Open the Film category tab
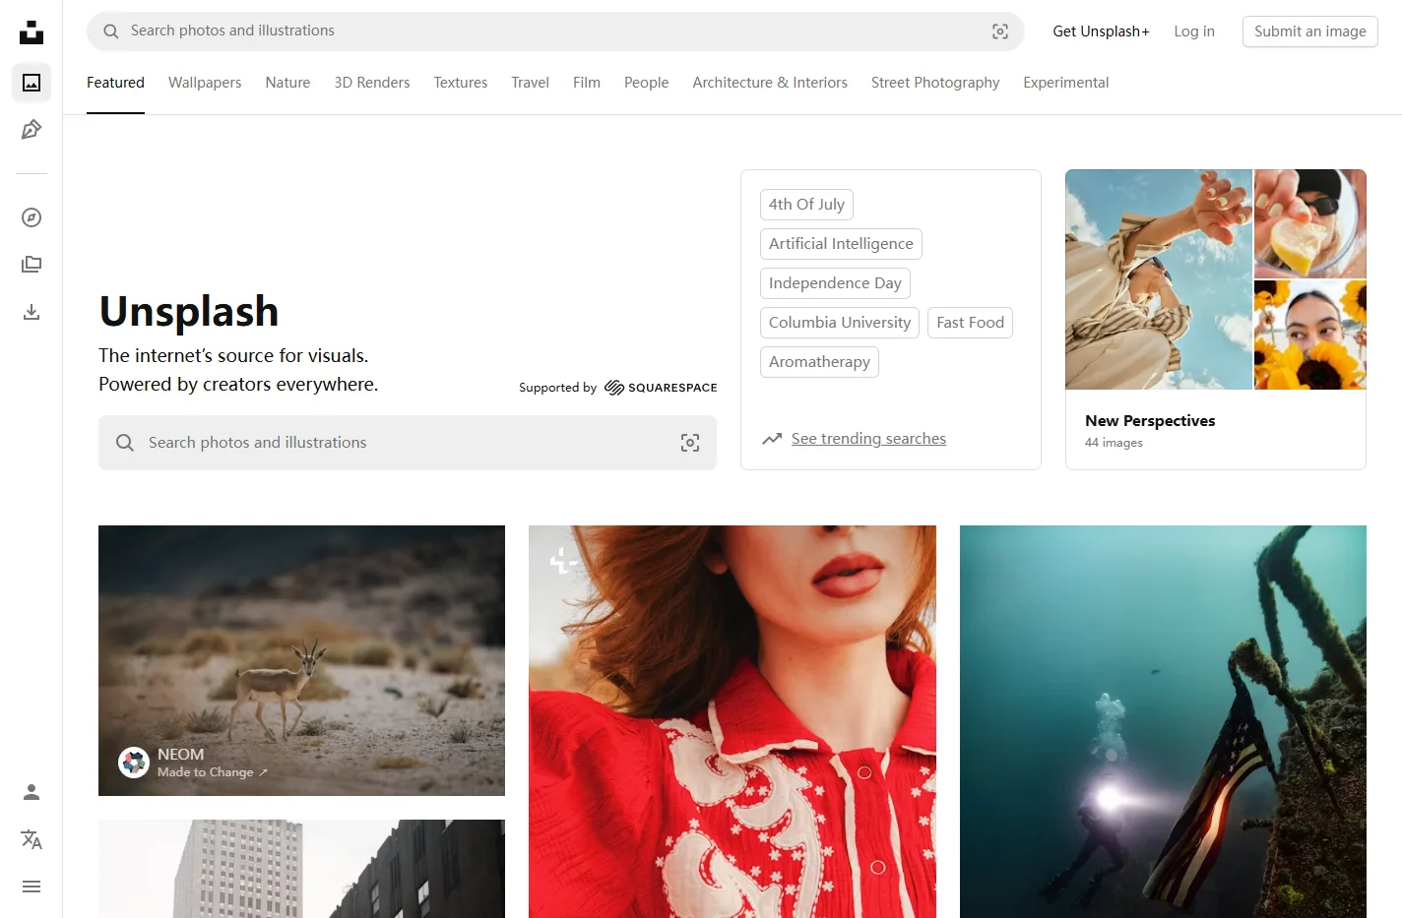1402x918 pixels. 587,83
